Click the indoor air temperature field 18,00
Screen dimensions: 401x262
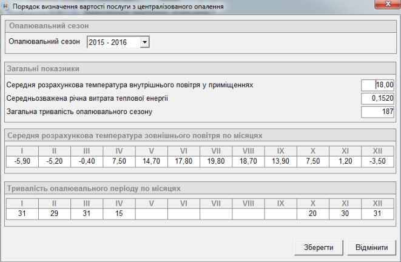coord(377,85)
